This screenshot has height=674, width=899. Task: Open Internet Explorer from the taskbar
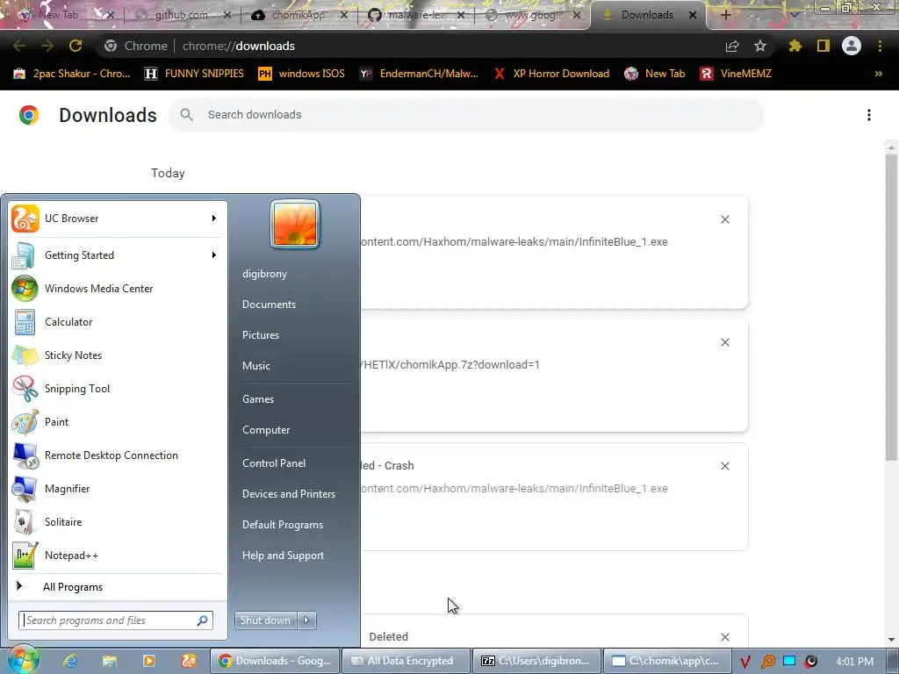click(70, 661)
